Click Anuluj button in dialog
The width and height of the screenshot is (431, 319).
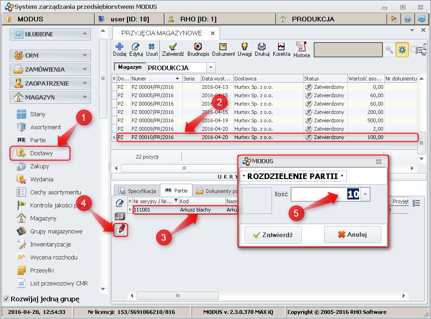353,234
